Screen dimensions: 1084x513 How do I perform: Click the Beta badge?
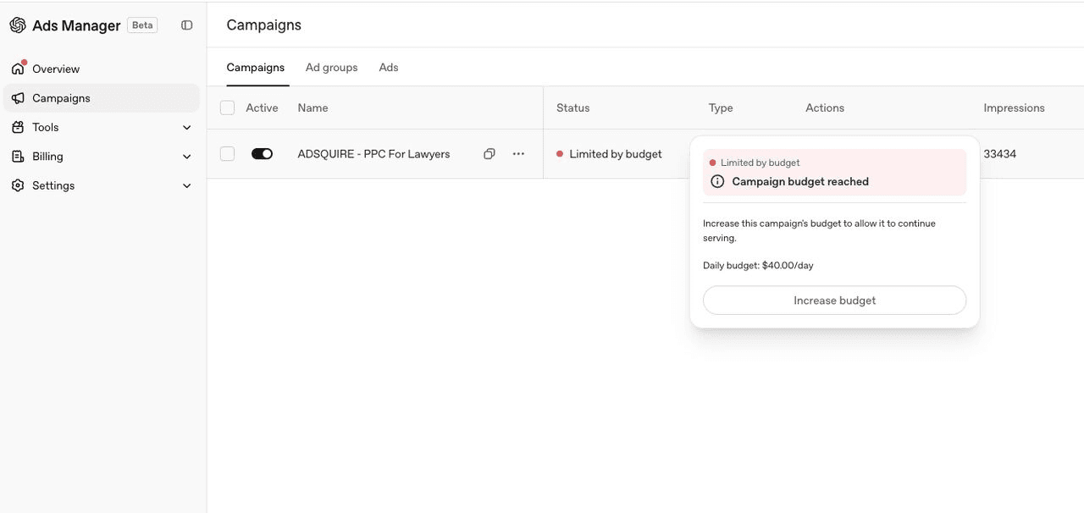142,25
